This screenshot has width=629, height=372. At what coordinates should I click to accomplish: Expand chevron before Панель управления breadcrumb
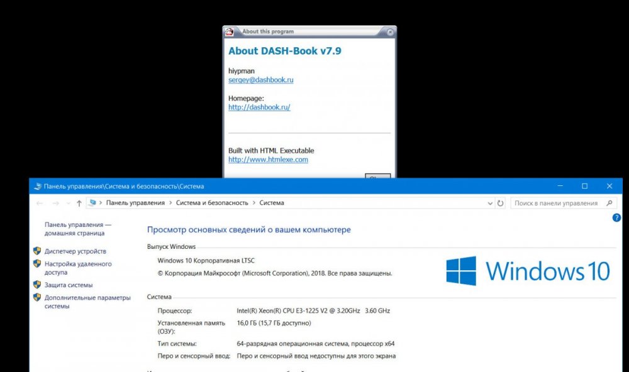(x=101, y=203)
